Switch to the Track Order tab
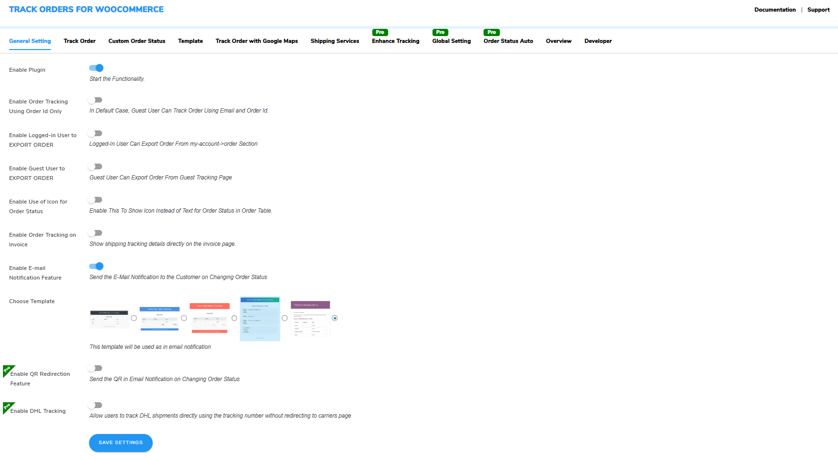 (79, 41)
